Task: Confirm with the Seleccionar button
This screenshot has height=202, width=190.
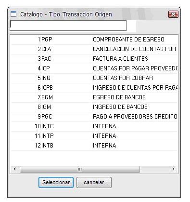Action: 56,182
